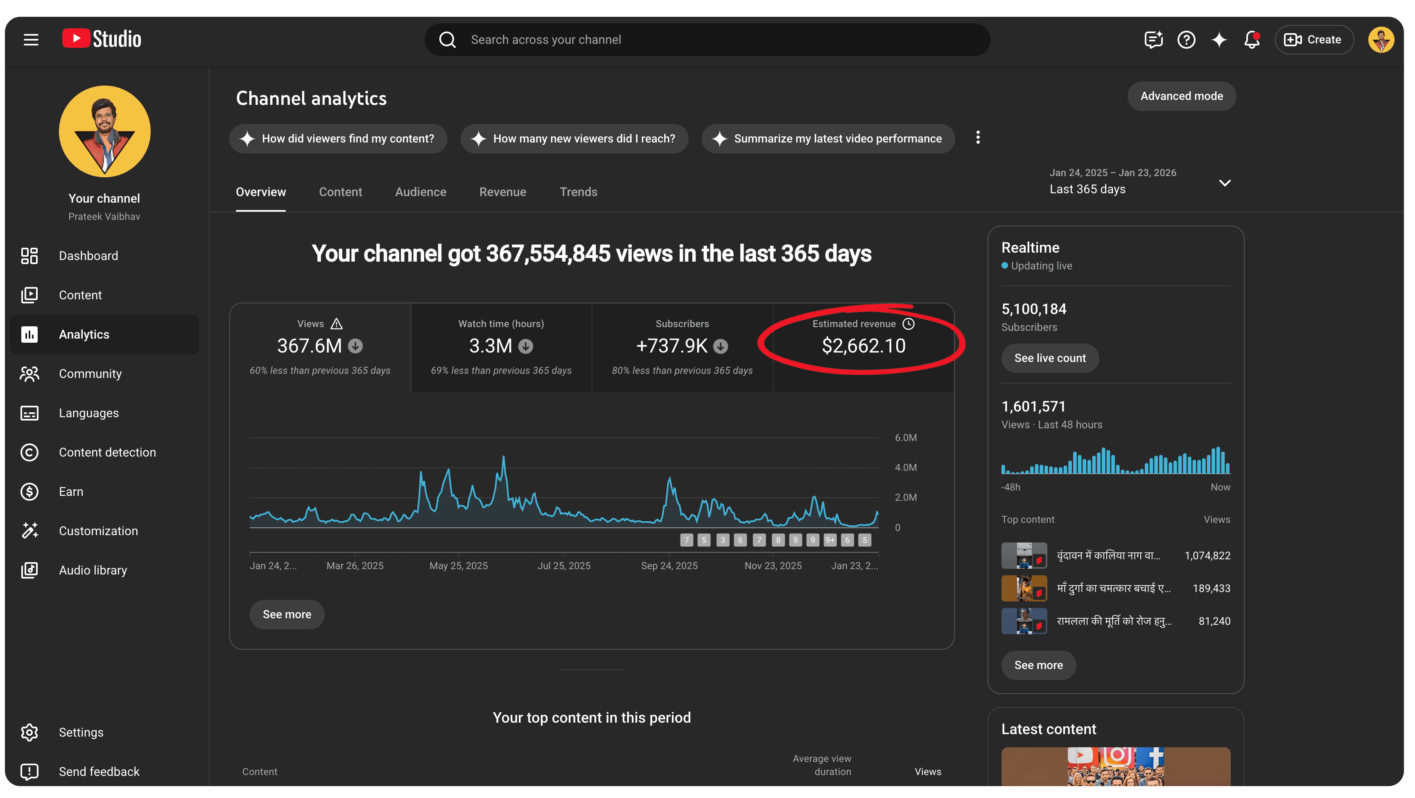Open the Content section in sidebar
Screen dimensions: 1415x798
click(x=80, y=295)
